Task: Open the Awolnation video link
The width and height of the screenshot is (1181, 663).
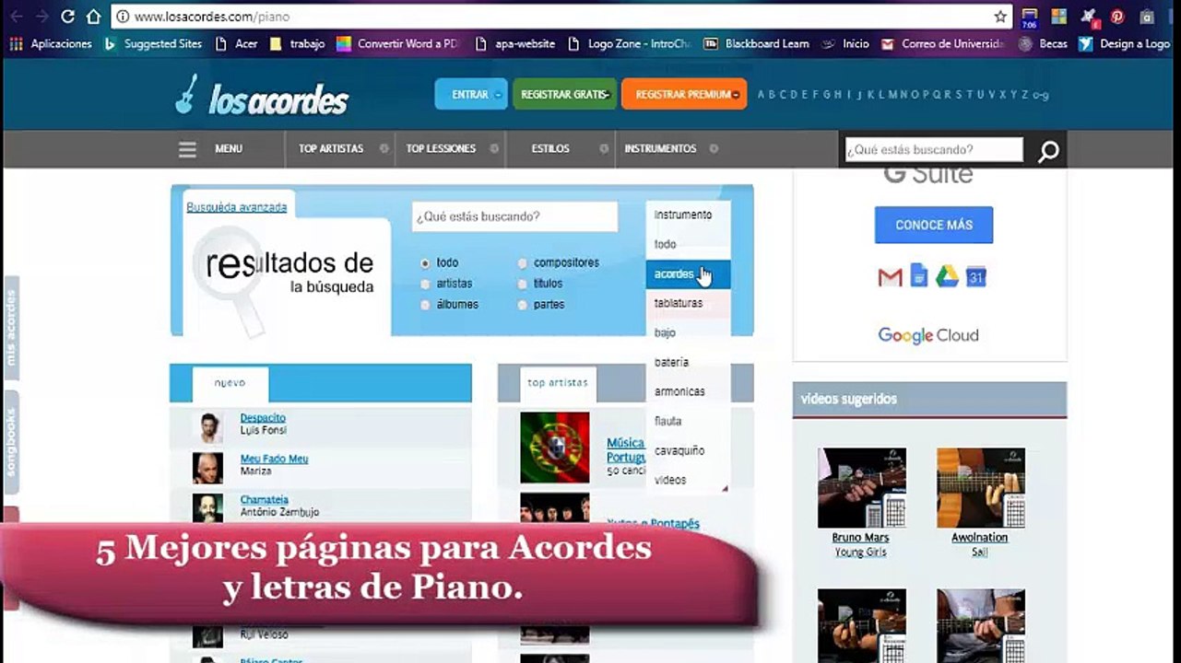Action: tap(980, 538)
